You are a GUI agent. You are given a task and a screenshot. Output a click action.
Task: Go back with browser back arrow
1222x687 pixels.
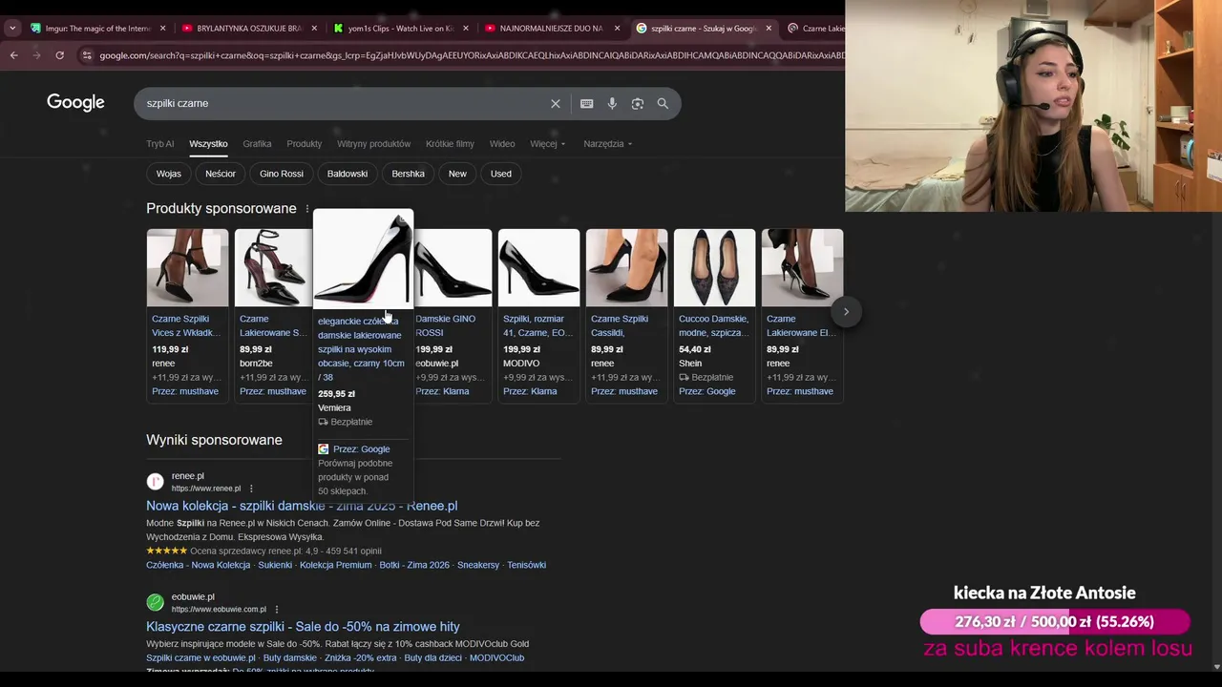tap(13, 55)
